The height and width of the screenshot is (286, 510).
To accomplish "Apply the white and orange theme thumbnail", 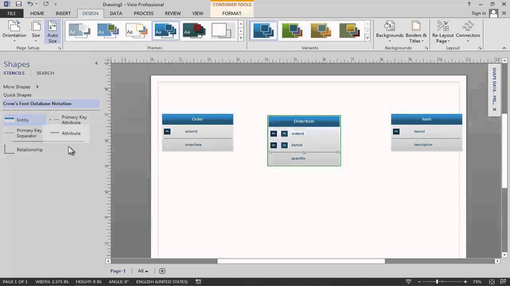I will coord(137,30).
